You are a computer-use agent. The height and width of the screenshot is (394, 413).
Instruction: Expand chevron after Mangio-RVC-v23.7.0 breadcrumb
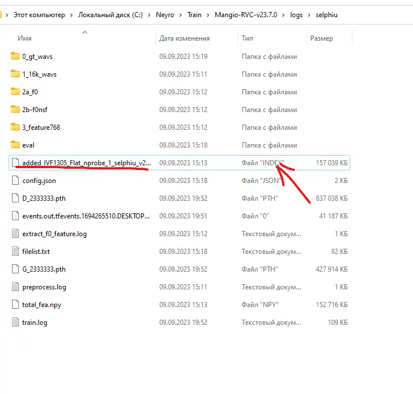pyautogui.click(x=283, y=15)
